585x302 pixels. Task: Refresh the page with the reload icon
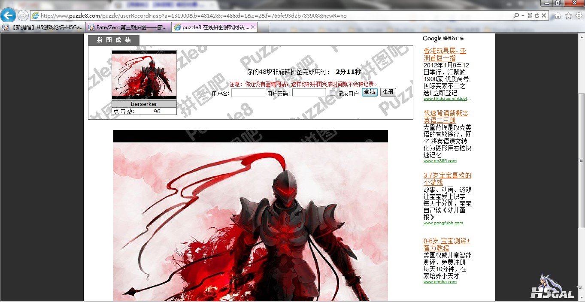537,15
